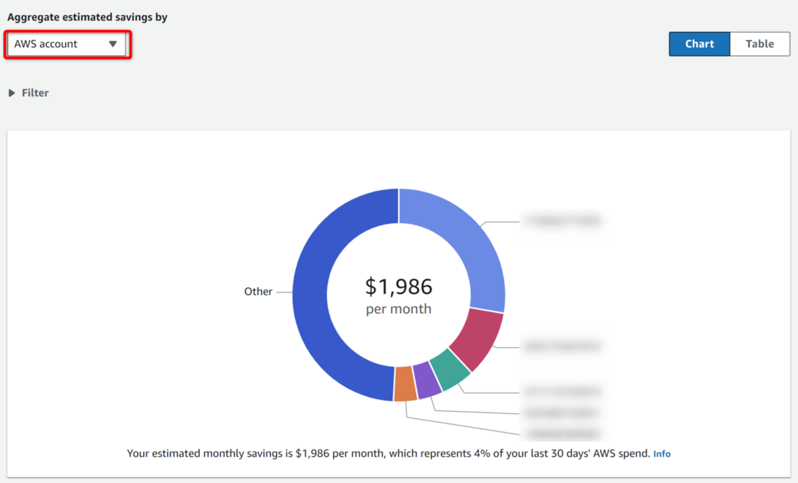The width and height of the screenshot is (798, 483).
Task: Click the AWS account dropdown arrow
Action: (x=113, y=44)
